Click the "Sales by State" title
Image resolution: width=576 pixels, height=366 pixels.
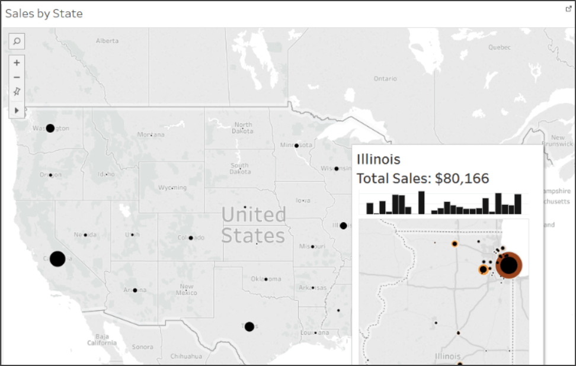point(44,13)
